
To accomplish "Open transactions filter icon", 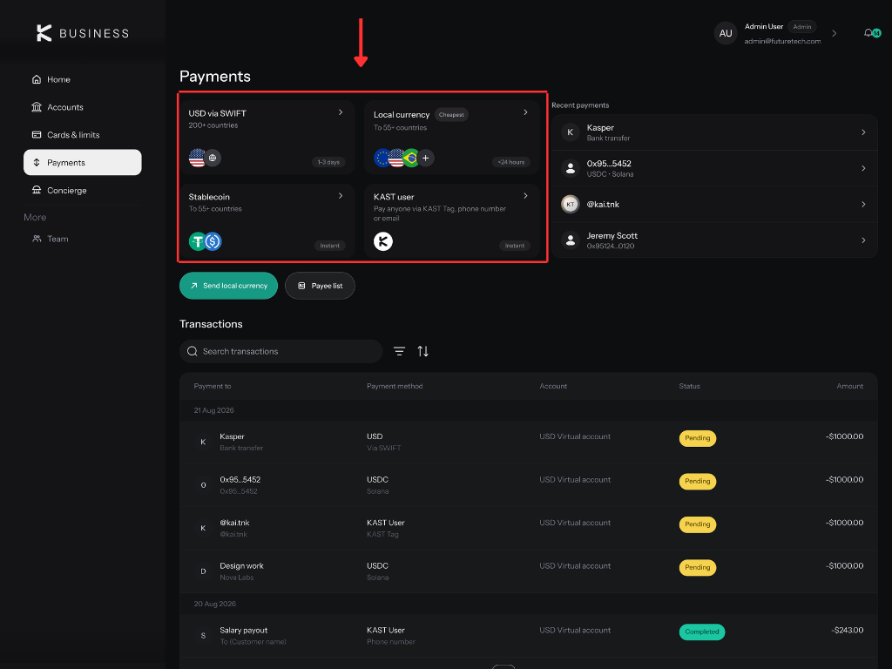I will pos(399,352).
